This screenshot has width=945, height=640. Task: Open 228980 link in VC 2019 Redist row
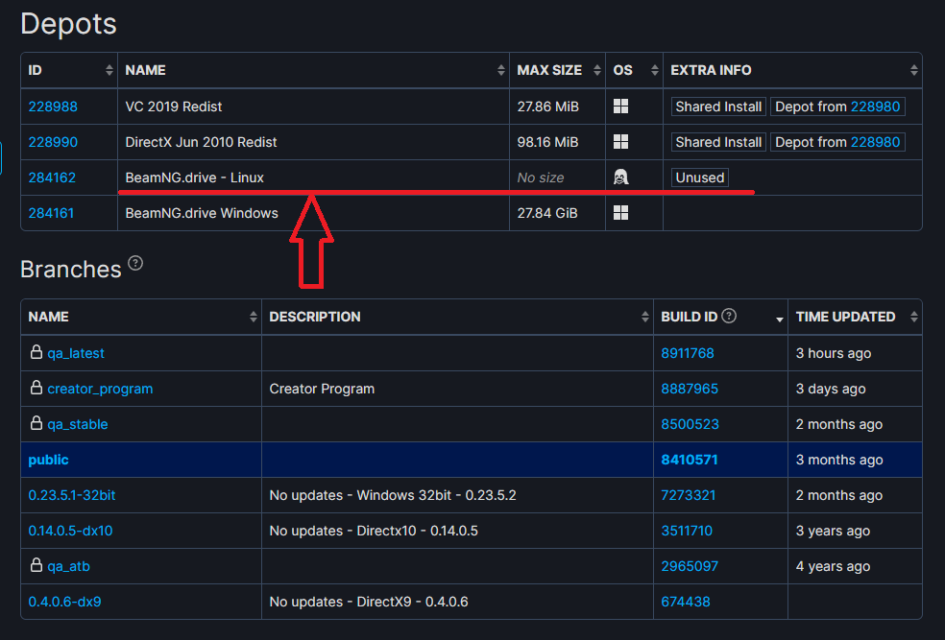point(875,107)
